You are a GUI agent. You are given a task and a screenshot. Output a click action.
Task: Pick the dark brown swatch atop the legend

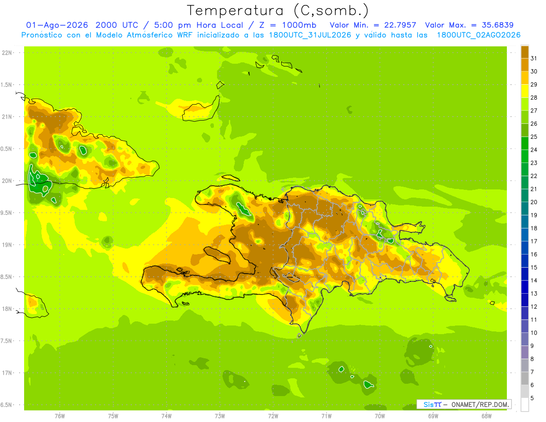pyautogui.click(x=525, y=52)
